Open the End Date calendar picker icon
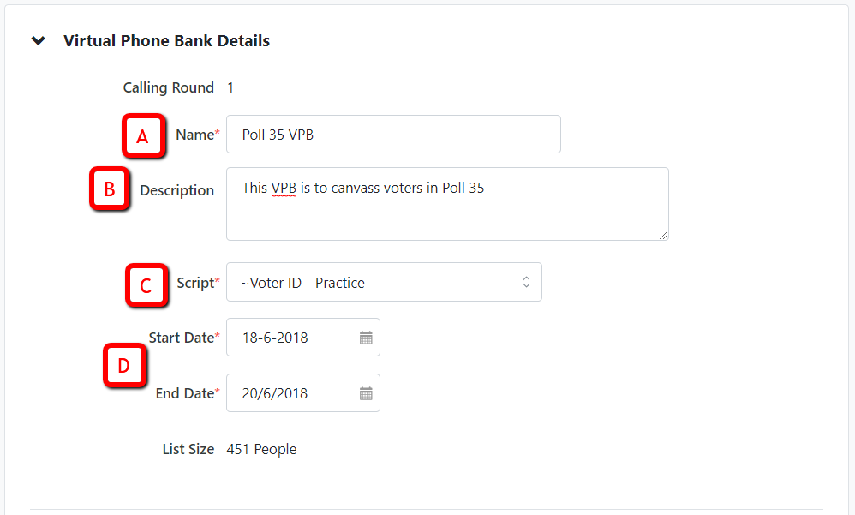The height and width of the screenshot is (515, 855). pos(366,393)
